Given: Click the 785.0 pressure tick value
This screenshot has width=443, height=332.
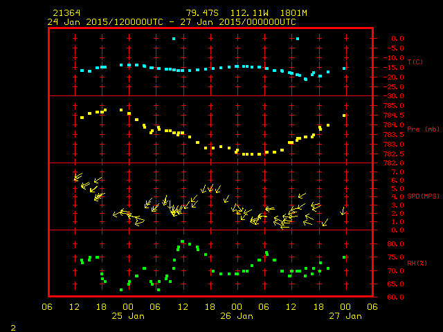Looking at the screenshot, I should click(x=394, y=106).
